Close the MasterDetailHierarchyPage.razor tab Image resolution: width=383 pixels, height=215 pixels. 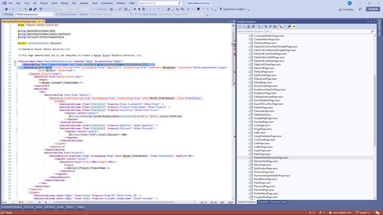(43, 22)
